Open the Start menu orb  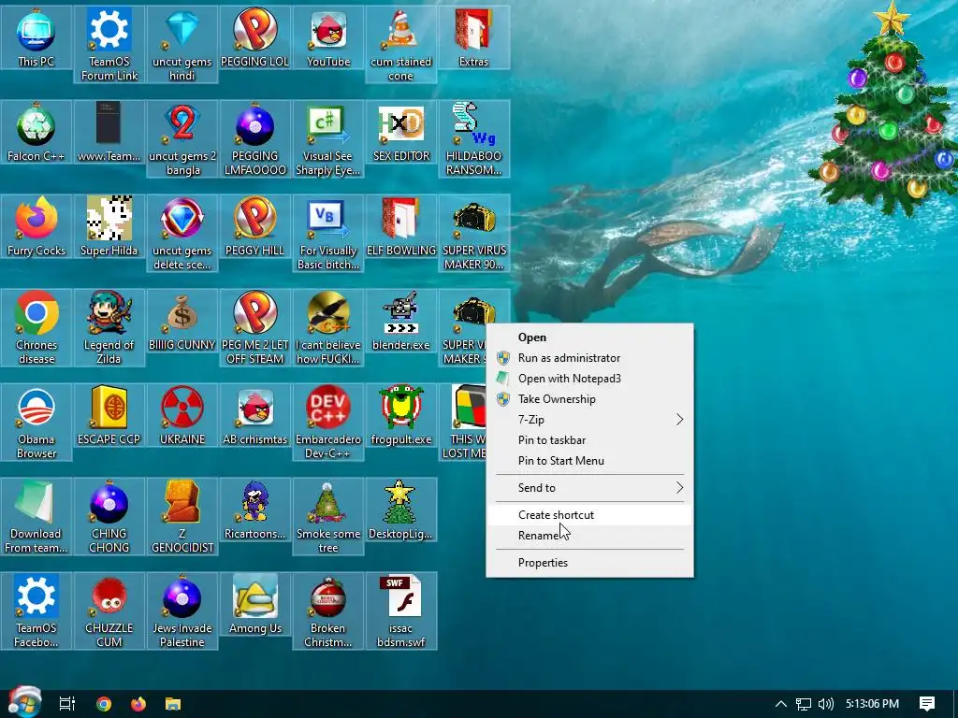23,703
